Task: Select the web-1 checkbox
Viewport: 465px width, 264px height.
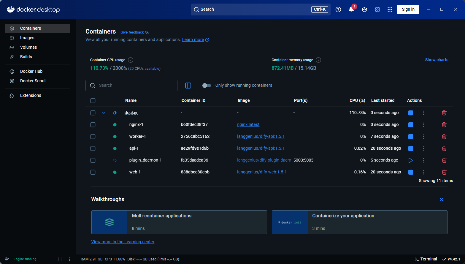Action: point(93,172)
